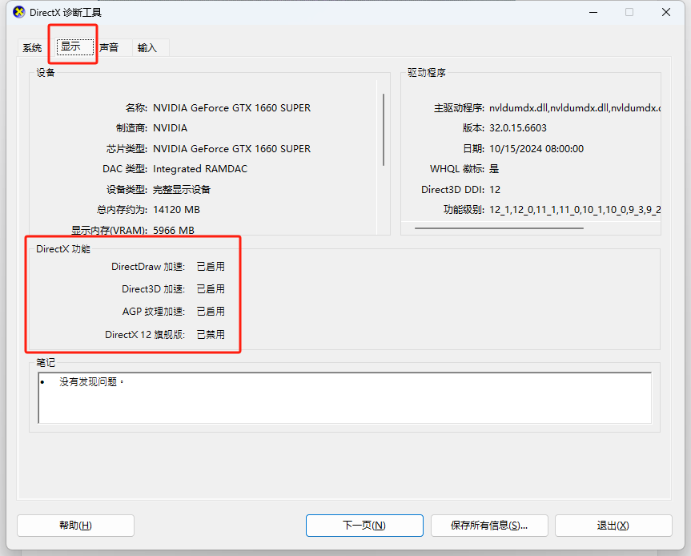691x556 pixels.
Task: Select the 声音 tab
Action: 110,47
